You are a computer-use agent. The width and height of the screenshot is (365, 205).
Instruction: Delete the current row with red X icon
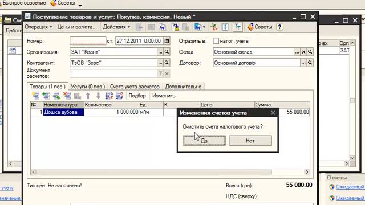click(67, 96)
